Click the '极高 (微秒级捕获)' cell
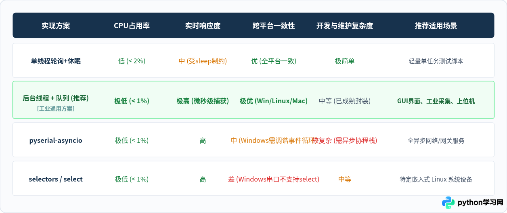 [203, 101]
